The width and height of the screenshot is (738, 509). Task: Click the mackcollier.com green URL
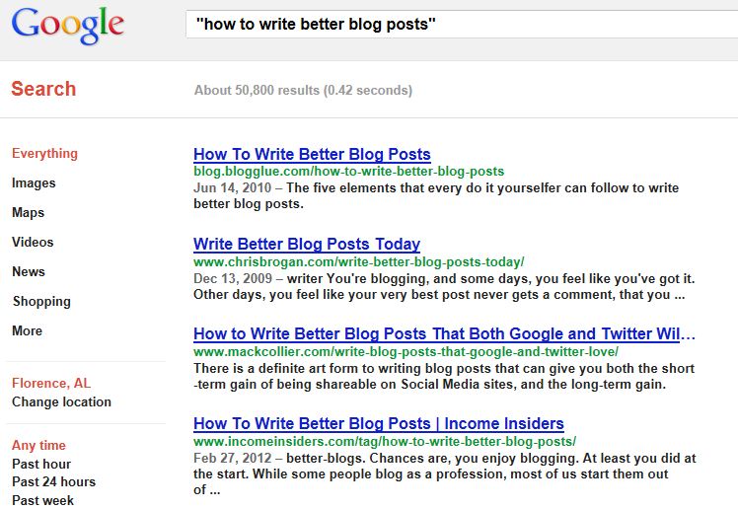coord(406,352)
